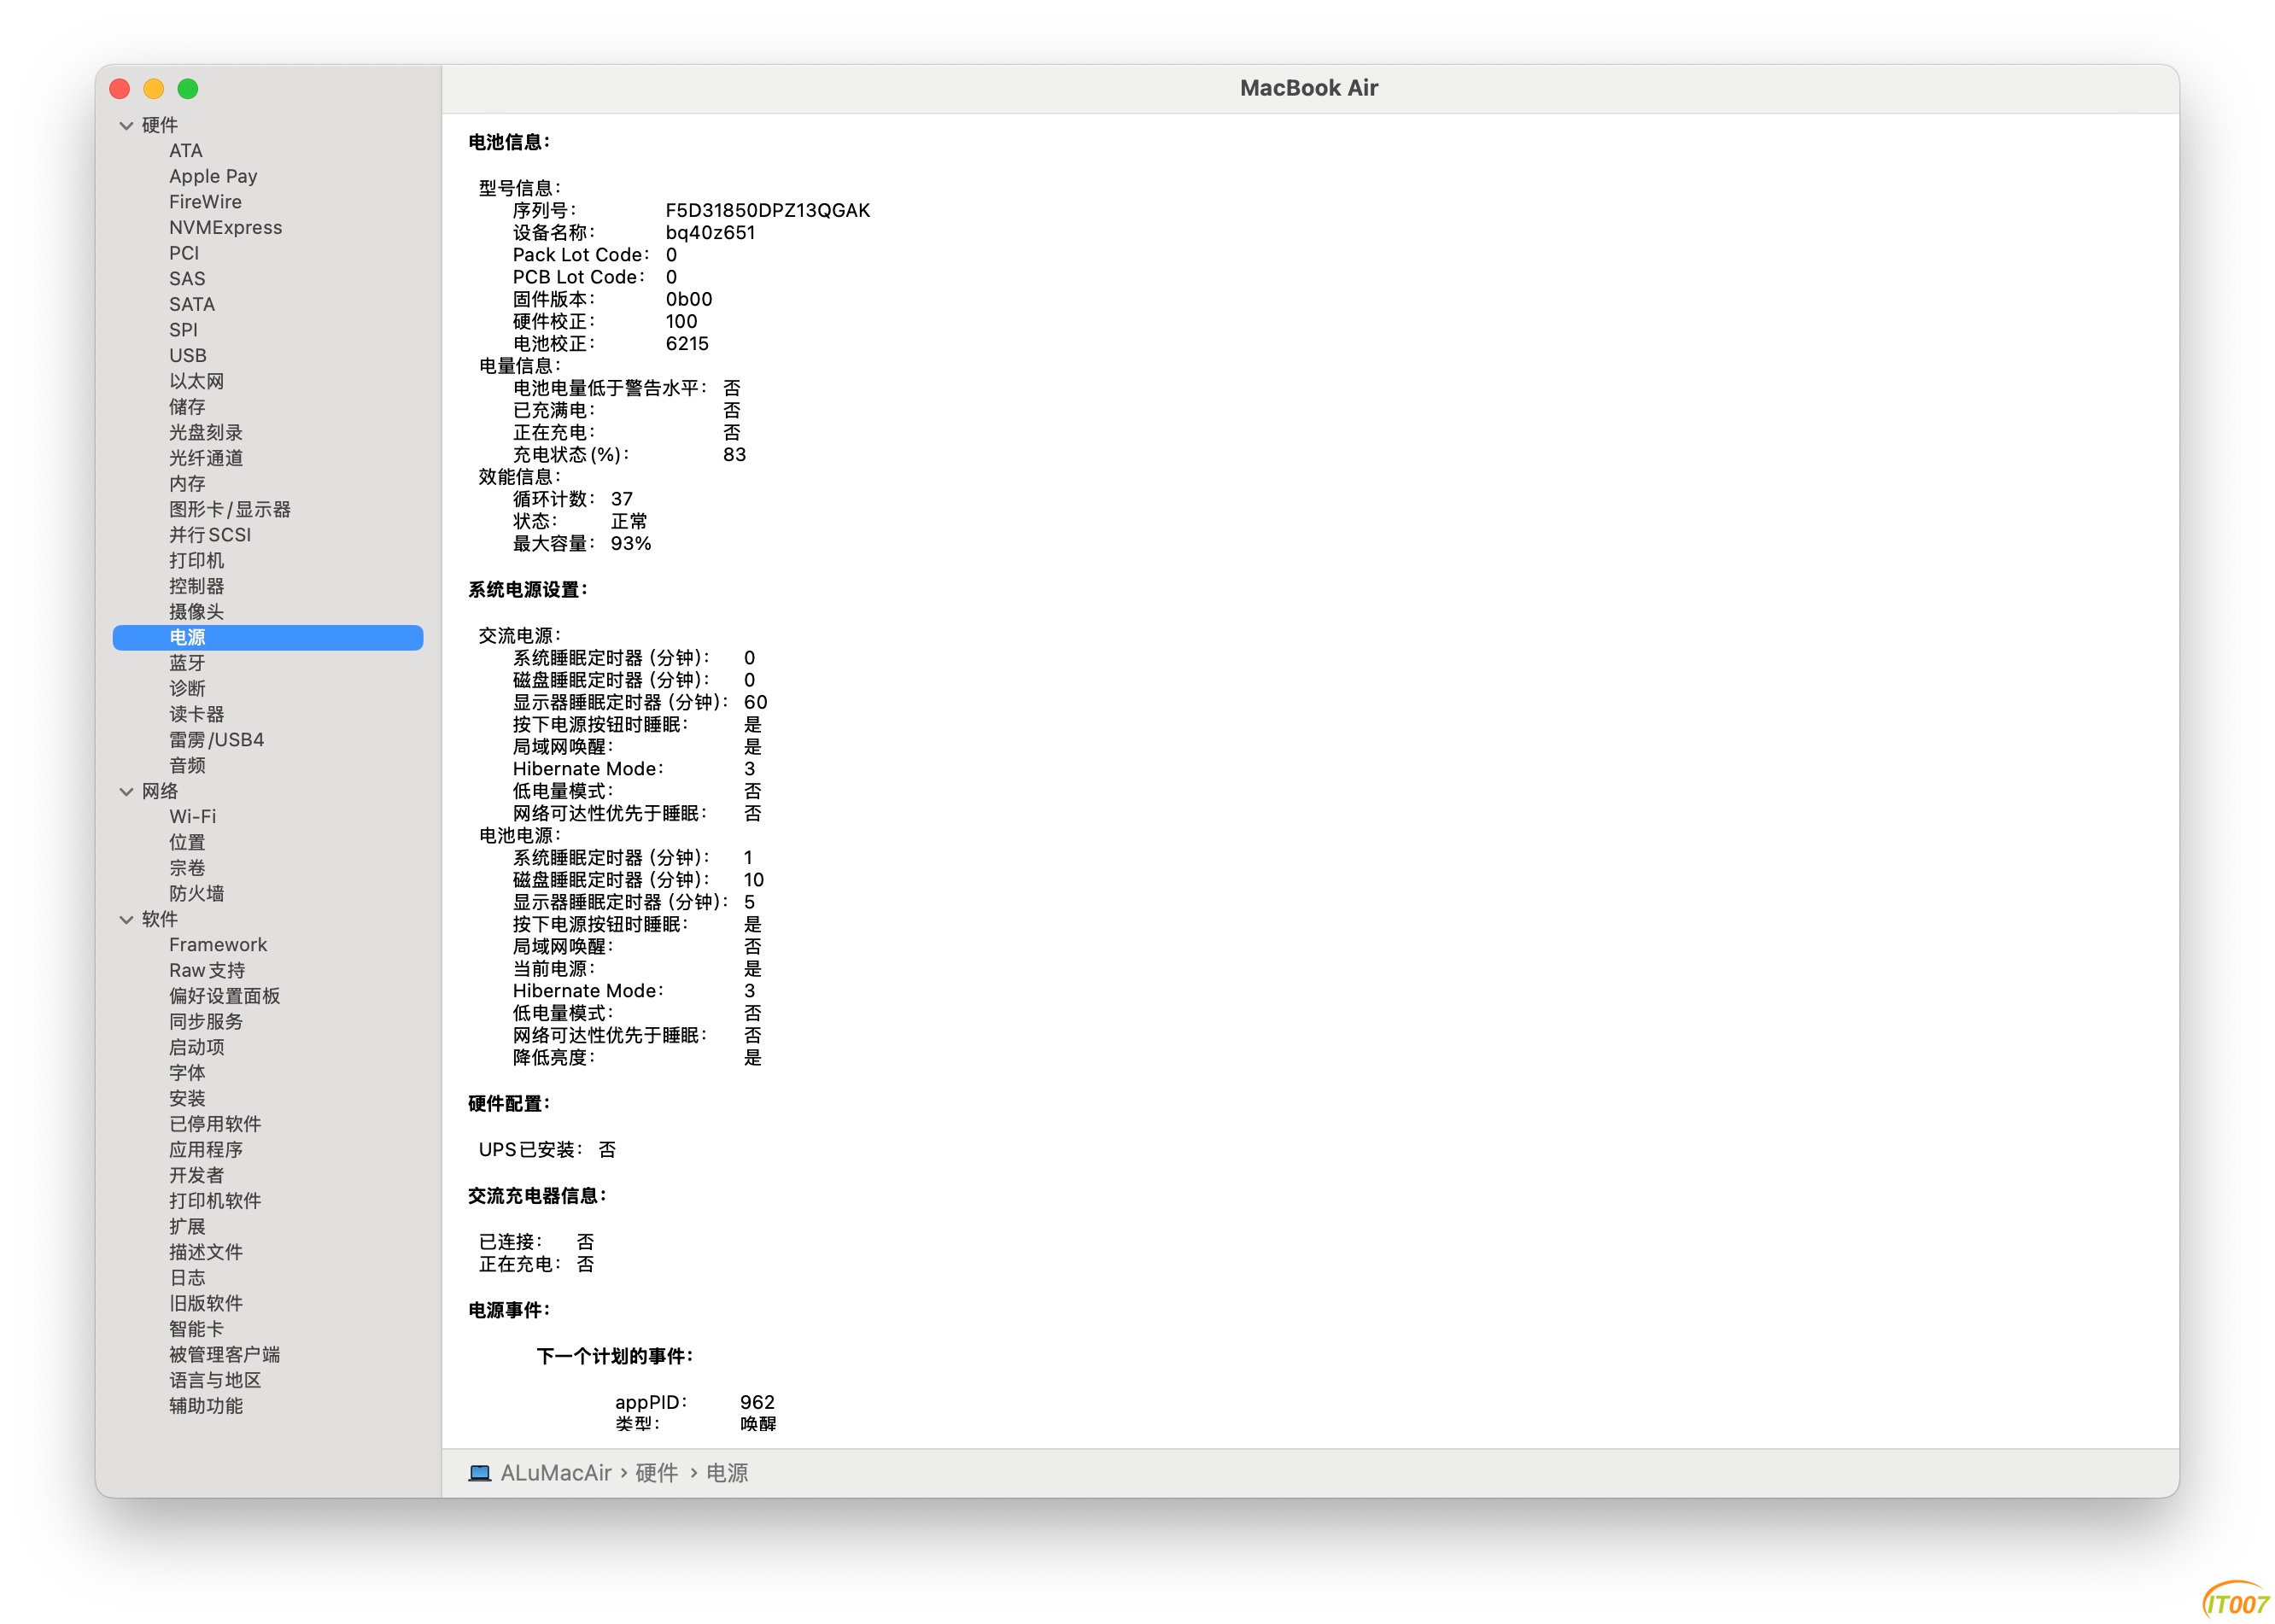The image size is (2275, 1624).
Task: Click 硬件 in the path bar
Action: [657, 1473]
